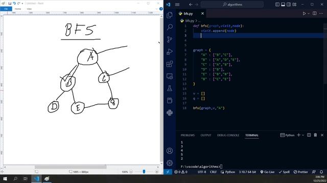Open the remote window indicator
The width and height of the screenshot is (327, 183).
tap(168, 172)
